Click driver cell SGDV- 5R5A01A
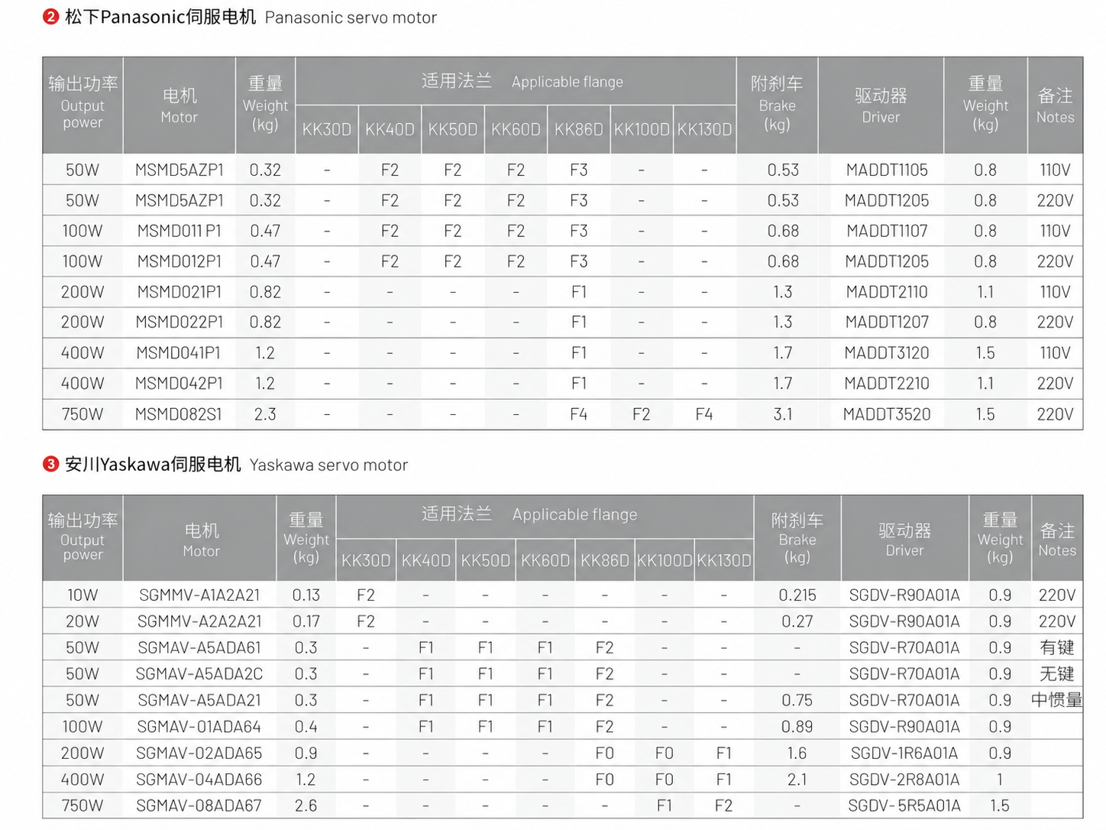1106x830 pixels. (x=904, y=806)
